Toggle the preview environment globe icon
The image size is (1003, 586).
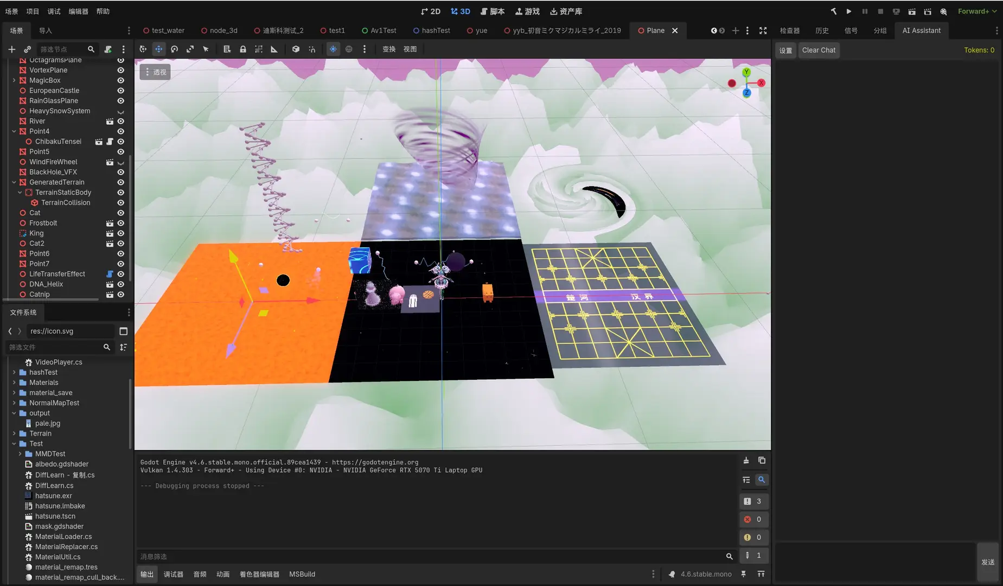click(349, 49)
